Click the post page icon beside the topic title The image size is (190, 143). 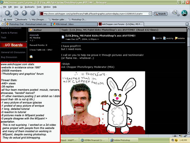pos(63,37)
